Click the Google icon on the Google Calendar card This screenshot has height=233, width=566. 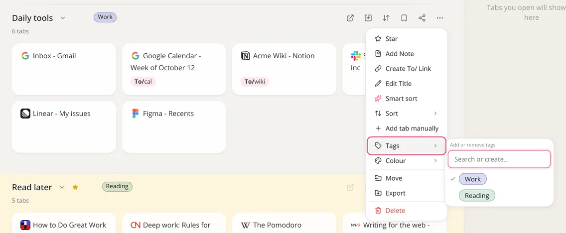136,56
